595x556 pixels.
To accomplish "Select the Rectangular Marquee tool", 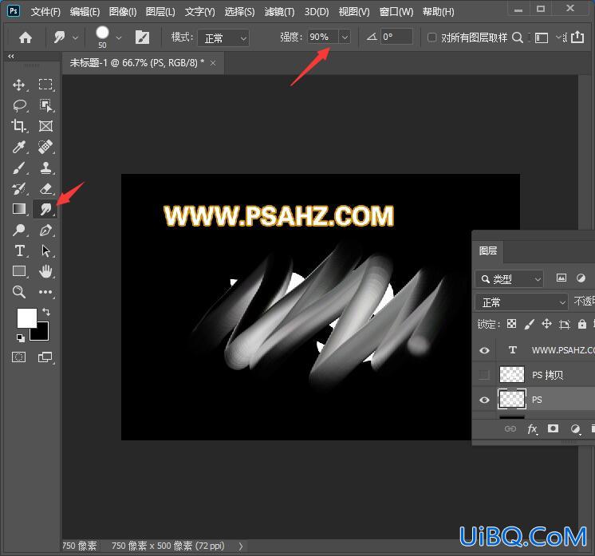I will pyautogui.click(x=45, y=85).
